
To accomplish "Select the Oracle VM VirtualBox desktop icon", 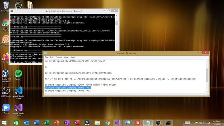I will coord(6,76).
